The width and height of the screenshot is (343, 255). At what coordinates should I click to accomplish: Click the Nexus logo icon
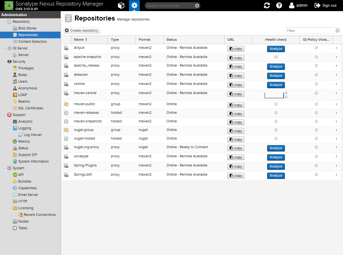(9, 6)
